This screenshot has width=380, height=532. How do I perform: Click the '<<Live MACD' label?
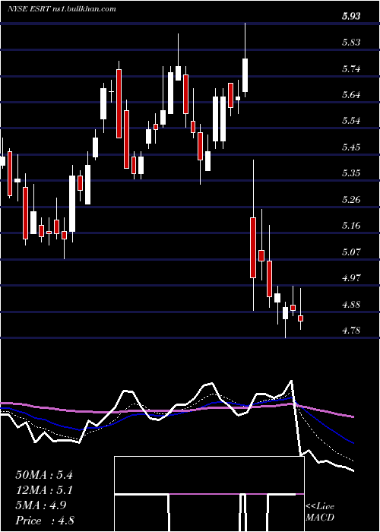(x=320, y=512)
